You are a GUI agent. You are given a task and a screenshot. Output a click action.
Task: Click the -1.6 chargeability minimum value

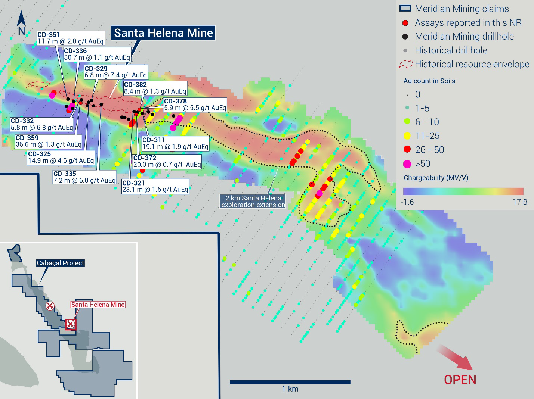pos(407,202)
